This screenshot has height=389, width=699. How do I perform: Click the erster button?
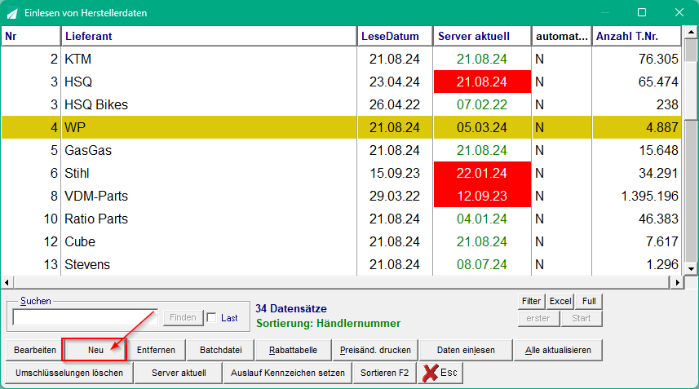(x=538, y=319)
